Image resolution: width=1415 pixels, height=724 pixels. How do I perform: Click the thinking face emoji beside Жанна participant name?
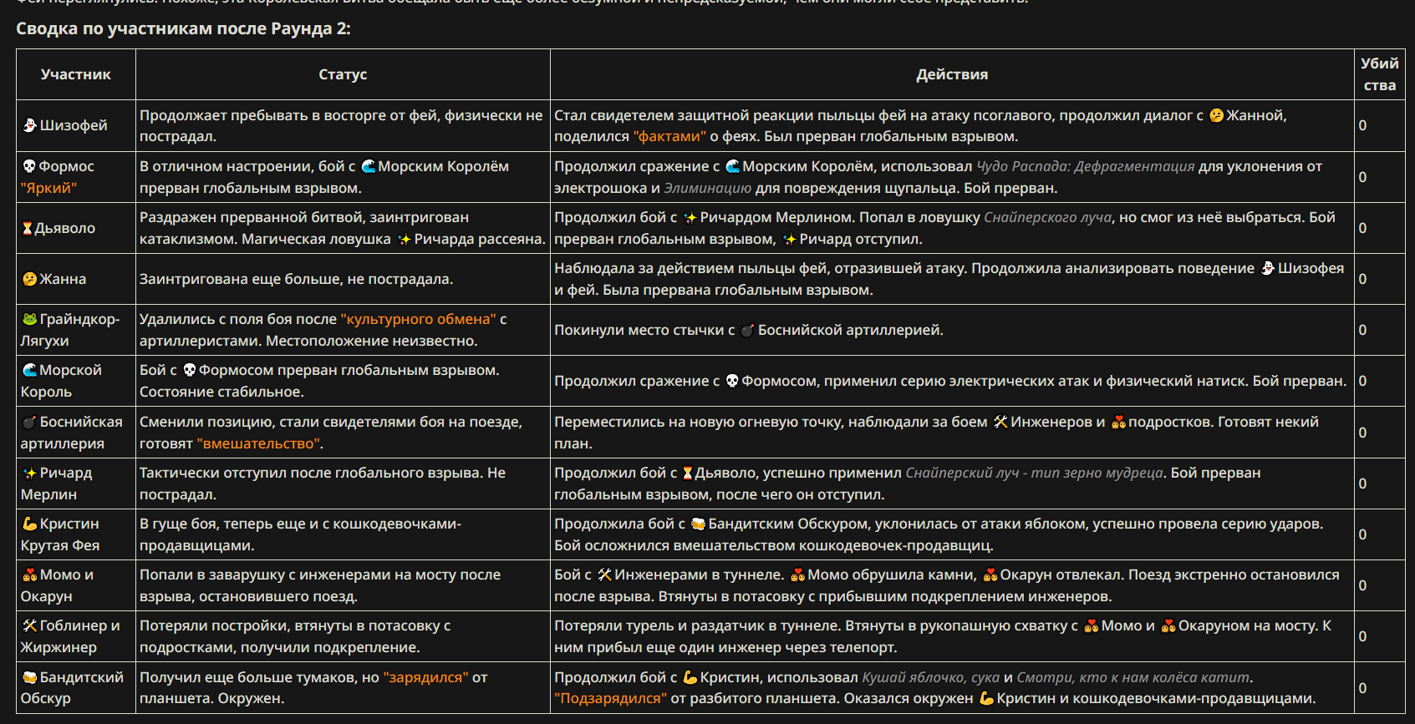pyautogui.click(x=30, y=279)
